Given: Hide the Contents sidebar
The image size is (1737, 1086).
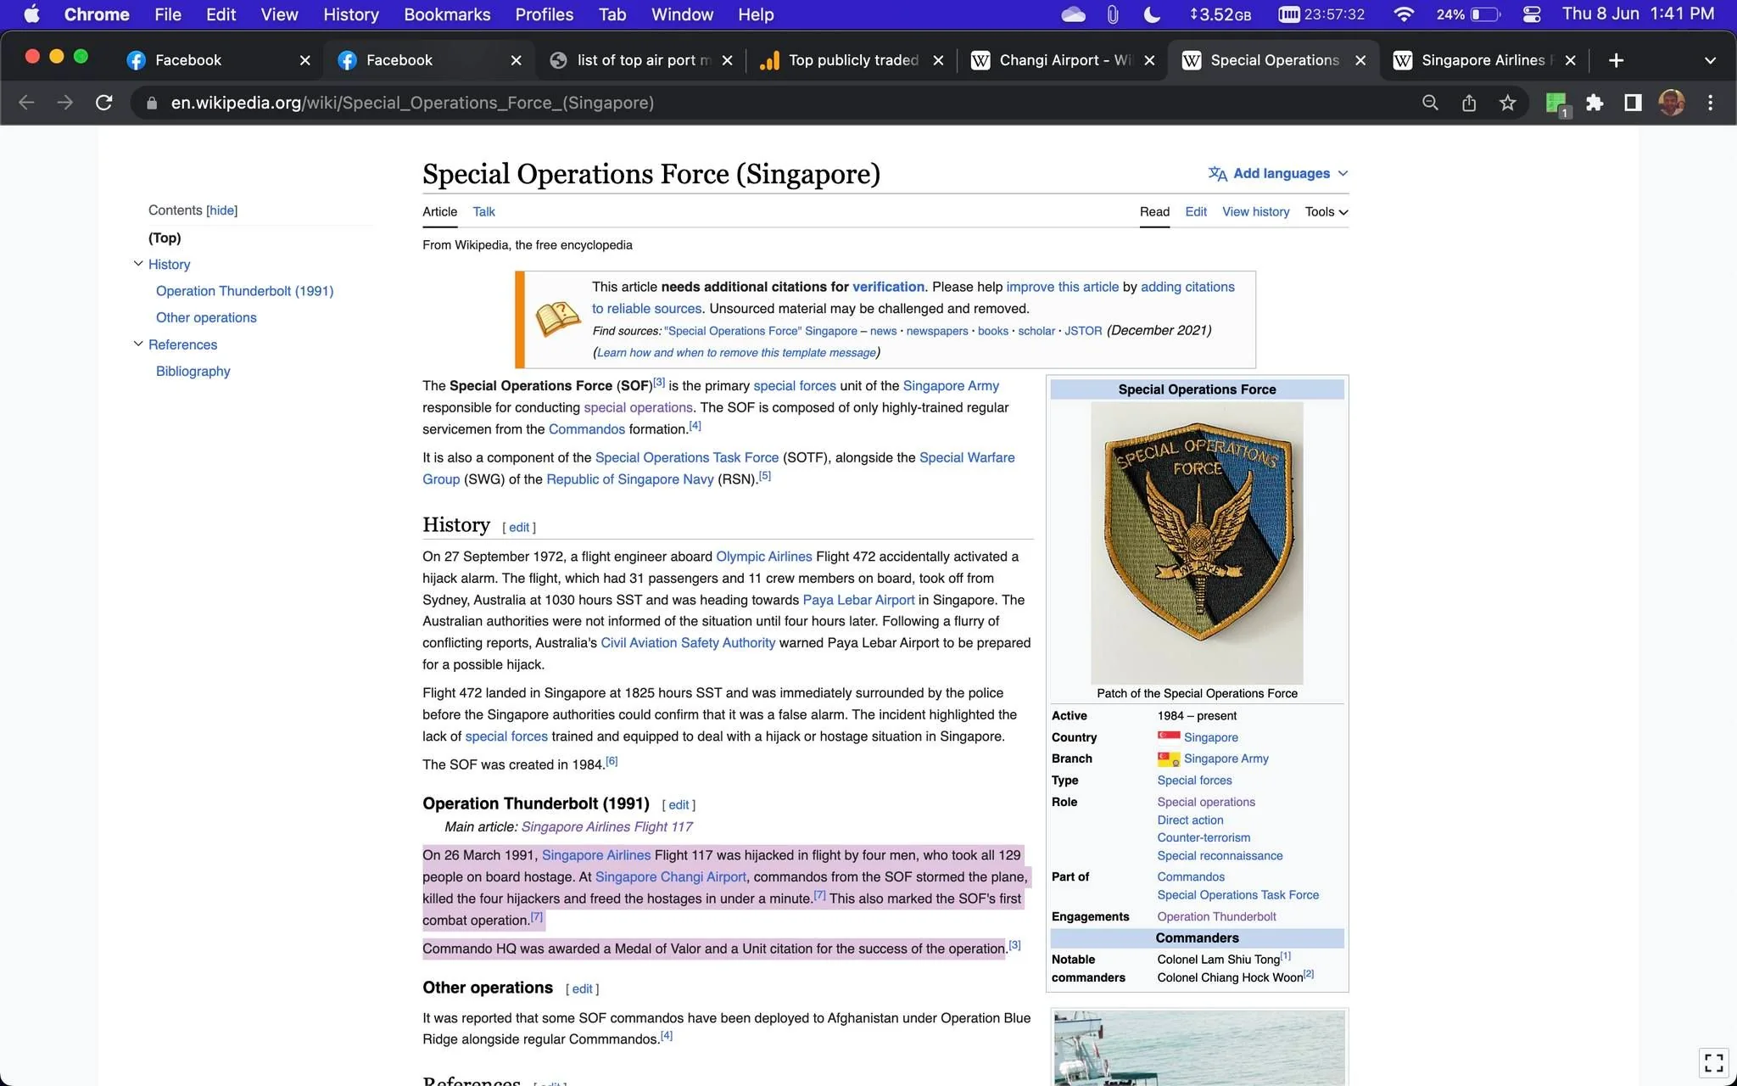Looking at the screenshot, I should point(222,210).
